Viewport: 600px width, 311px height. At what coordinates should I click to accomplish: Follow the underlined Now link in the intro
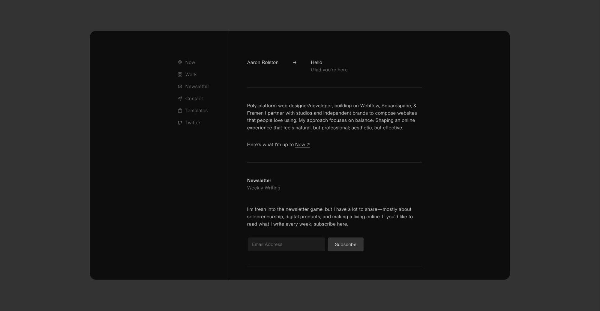tap(300, 144)
